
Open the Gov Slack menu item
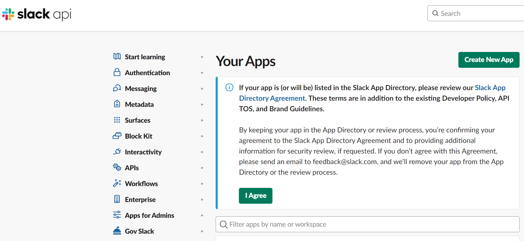click(x=139, y=231)
